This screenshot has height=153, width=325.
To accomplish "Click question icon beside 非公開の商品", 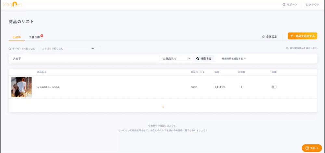I will pyautogui.click(x=287, y=48).
